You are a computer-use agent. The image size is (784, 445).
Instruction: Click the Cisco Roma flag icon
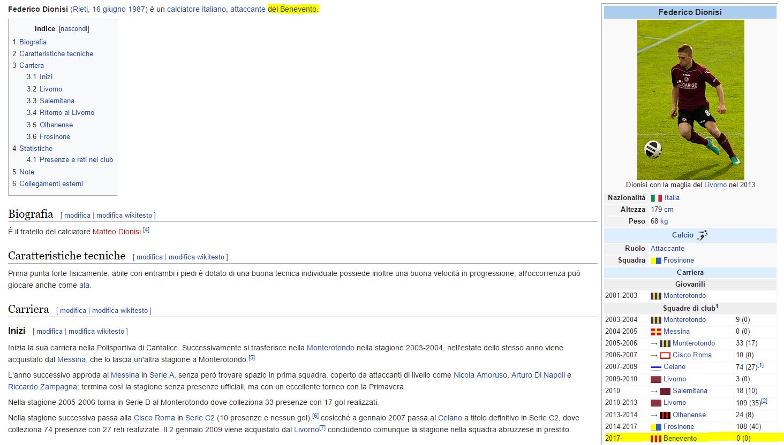(x=665, y=355)
